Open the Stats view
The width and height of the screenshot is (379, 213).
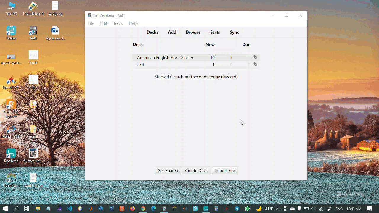tap(215, 32)
